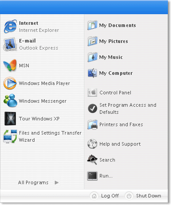Screen dimensions: 171x205
Task: Click the MSN butterfly icon
Action: pyautogui.click(x=10, y=65)
